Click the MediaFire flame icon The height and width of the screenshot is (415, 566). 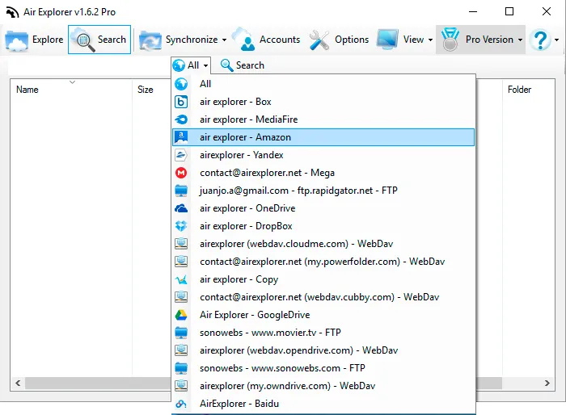tap(181, 119)
